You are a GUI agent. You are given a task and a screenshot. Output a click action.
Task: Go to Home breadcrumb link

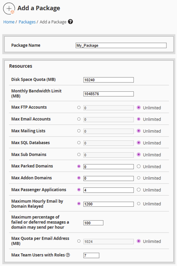pos(9,22)
